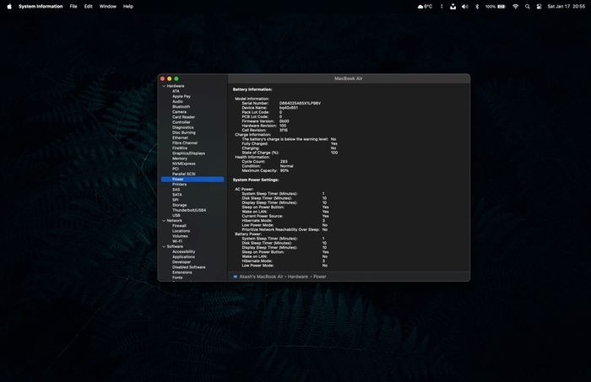Viewport: 591px width, 382px height.
Task: Select Camera in the sidebar
Action: (x=179, y=112)
